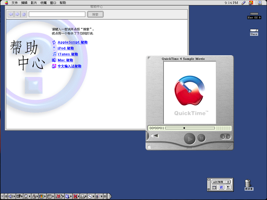Open the monitor color depth strip module

(42, 196)
